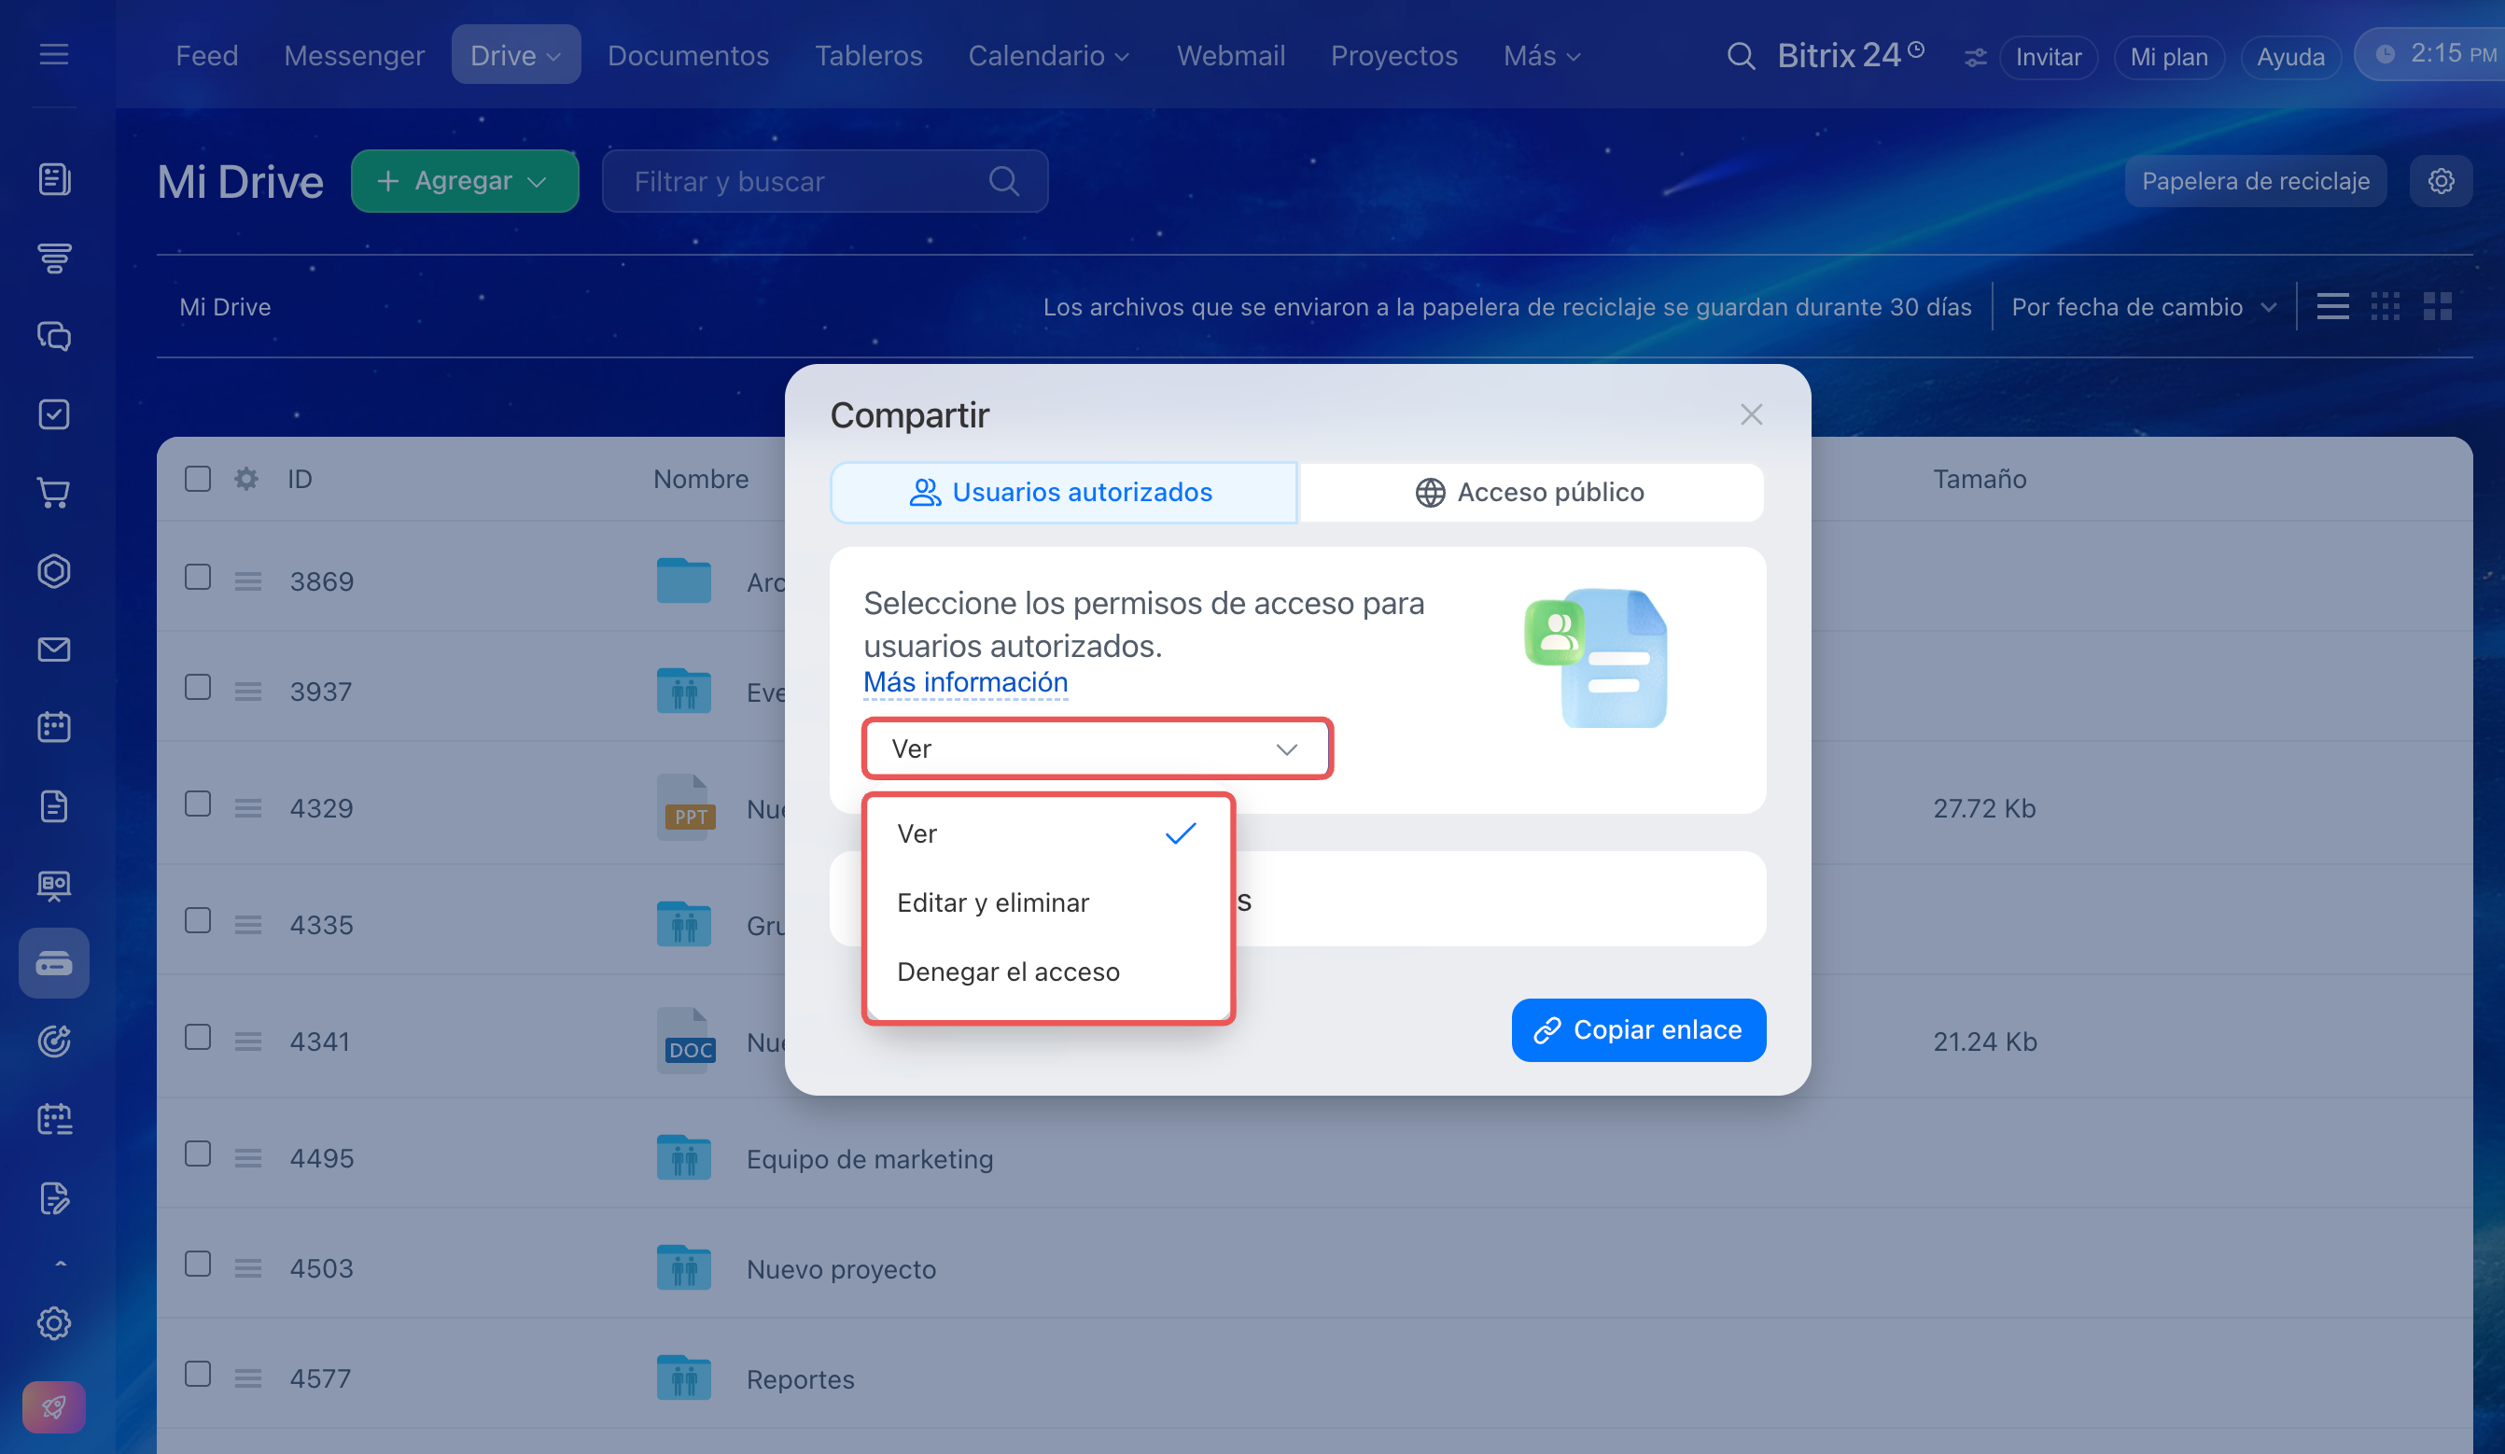Toggle the select-all checkbox in table header
This screenshot has width=2505, height=1454.
[x=198, y=479]
